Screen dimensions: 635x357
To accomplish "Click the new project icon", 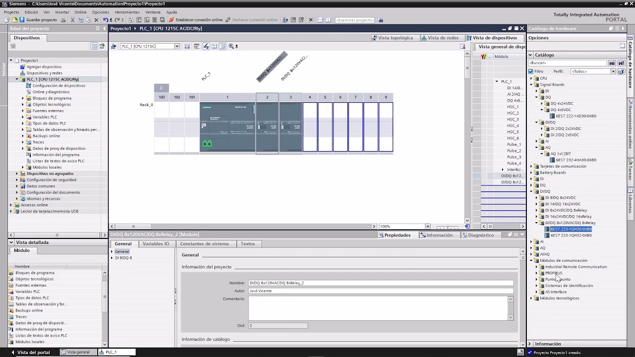I will pyautogui.click(x=7, y=20).
